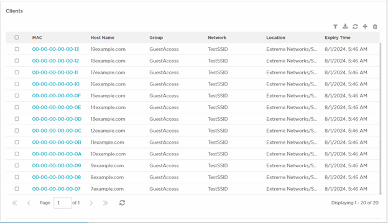Sort by the MAC column header
The image size is (388, 223).
tap(37, 38)
